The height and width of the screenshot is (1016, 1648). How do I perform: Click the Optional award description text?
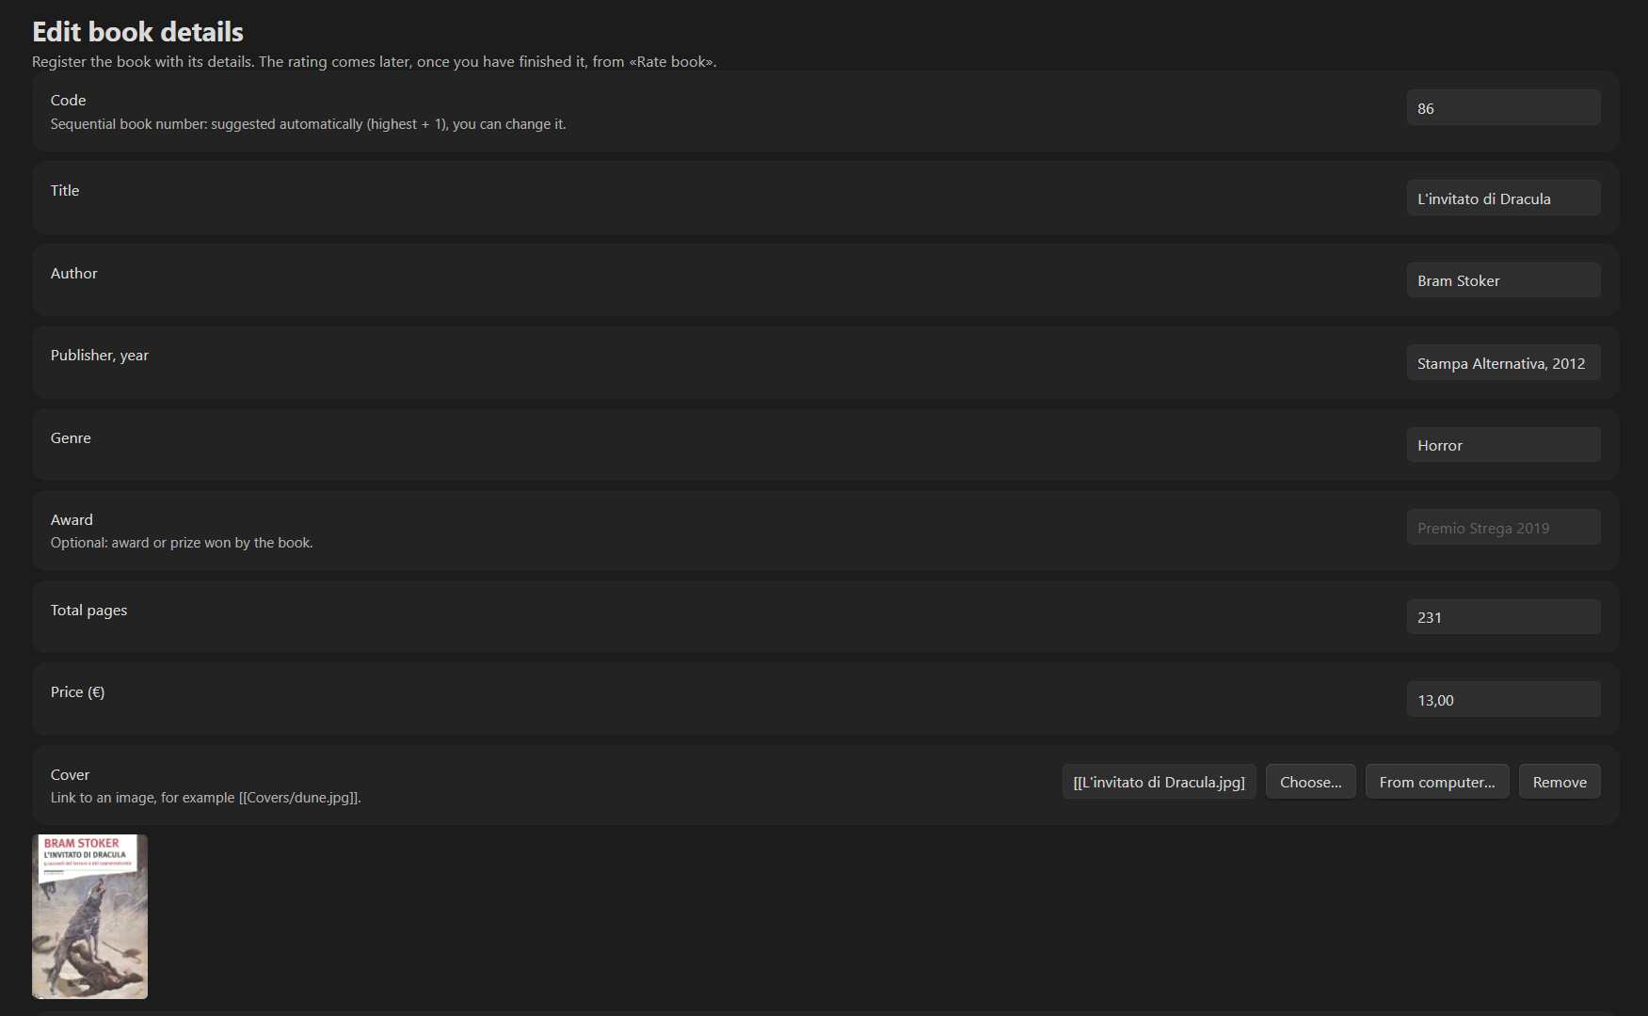pos(182,543)
